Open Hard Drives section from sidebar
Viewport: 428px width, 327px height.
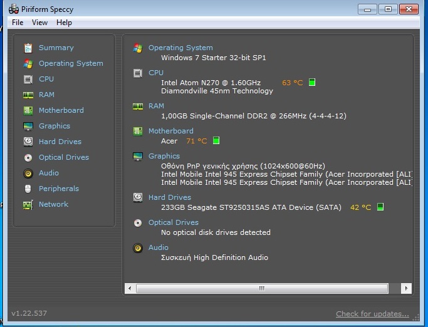coord(60,142)
